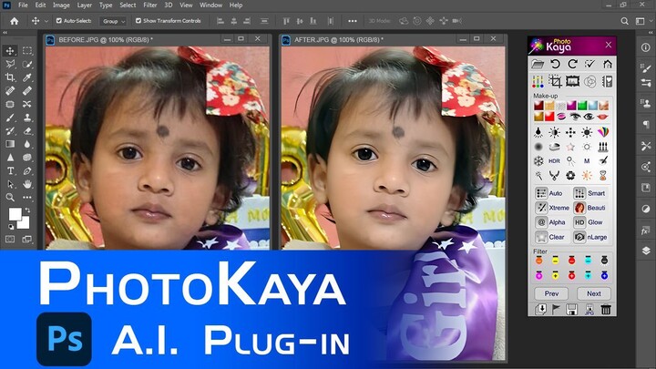The image size is (656, 369).
Task: Click the search magnifier in the options bar
Action: [624, 21]
